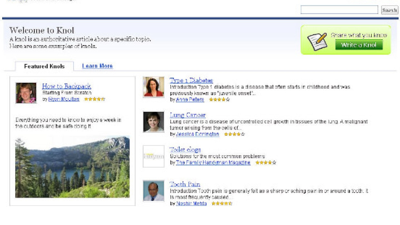Switch to the Learn More tab
This screenshot has width=400, height=225.
(x=97, y=66)
